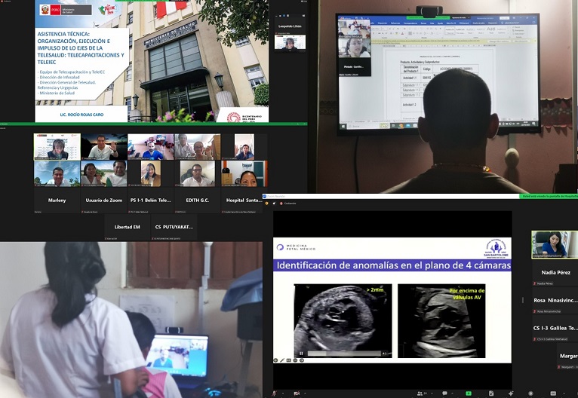Image resolution: width=578 pixels, height=398 pixels.
Task: Select the pen pointer tool on slide
Action: coord(282,360)
